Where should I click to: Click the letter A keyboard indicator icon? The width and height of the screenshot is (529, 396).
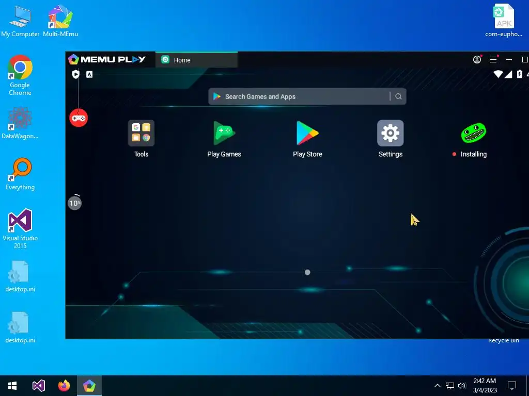(89, 74)
